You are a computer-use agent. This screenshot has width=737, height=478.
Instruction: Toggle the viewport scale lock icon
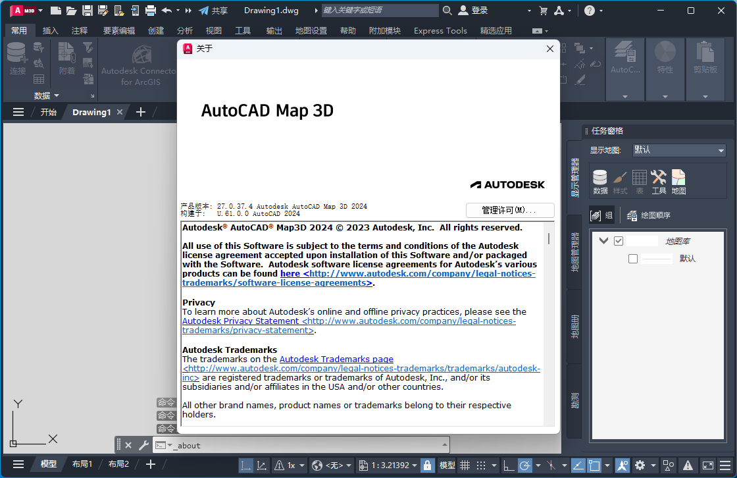(x=427, y=465)
